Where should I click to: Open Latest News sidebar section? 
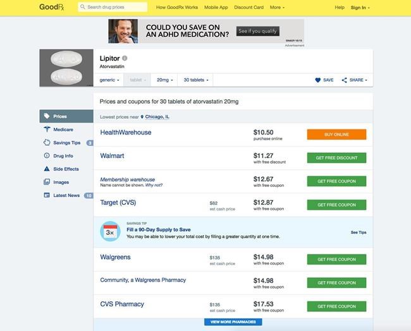[66, 195]
